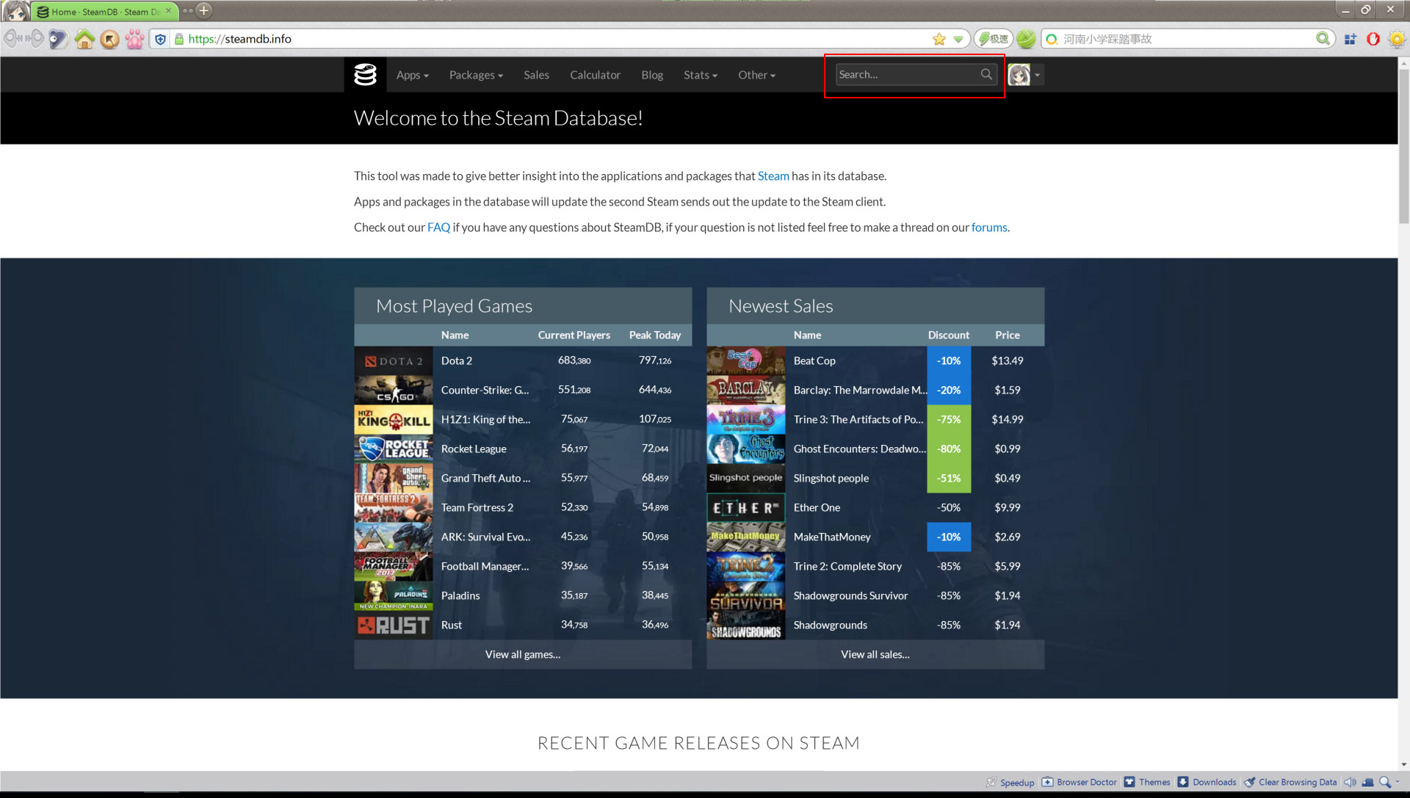Image resolution: width=1410 pixels, height=798 pixels.
Task: Click the magnifier icon in SteamDB search box
Action: click(x=986, y=74)
